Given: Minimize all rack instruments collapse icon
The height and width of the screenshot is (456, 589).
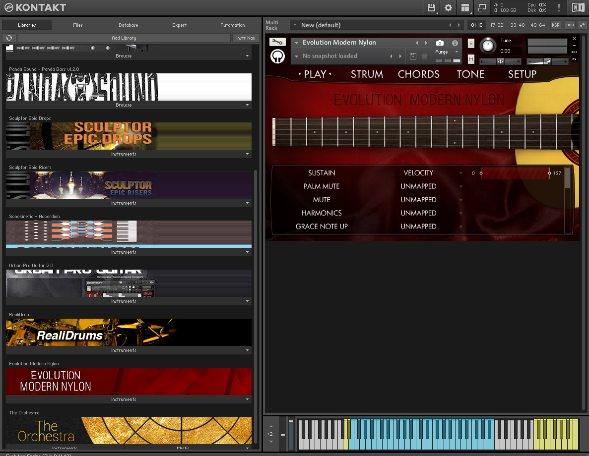Looking at the screenshot, I should (x=582, y=25).
